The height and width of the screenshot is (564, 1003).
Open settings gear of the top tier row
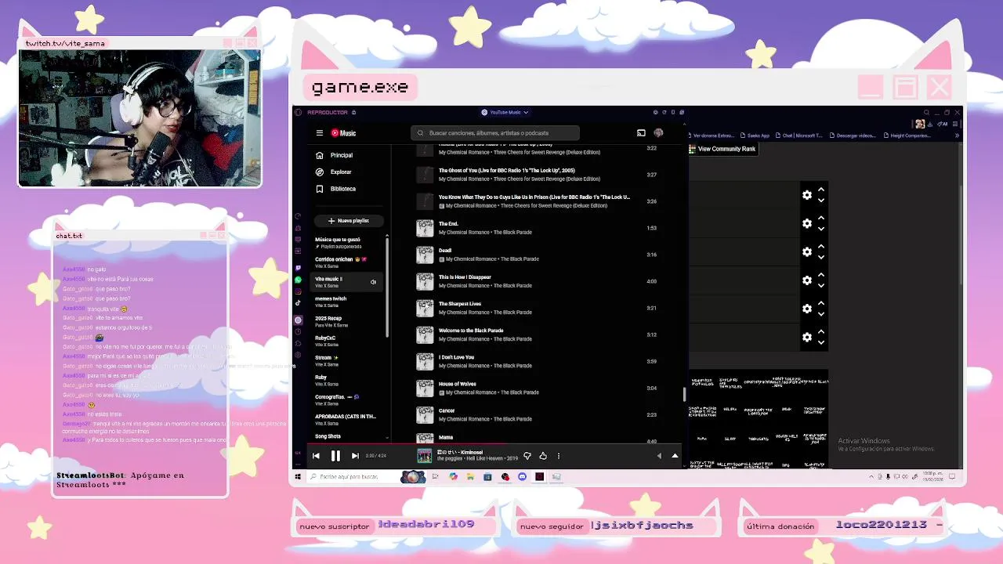point(807,195)
